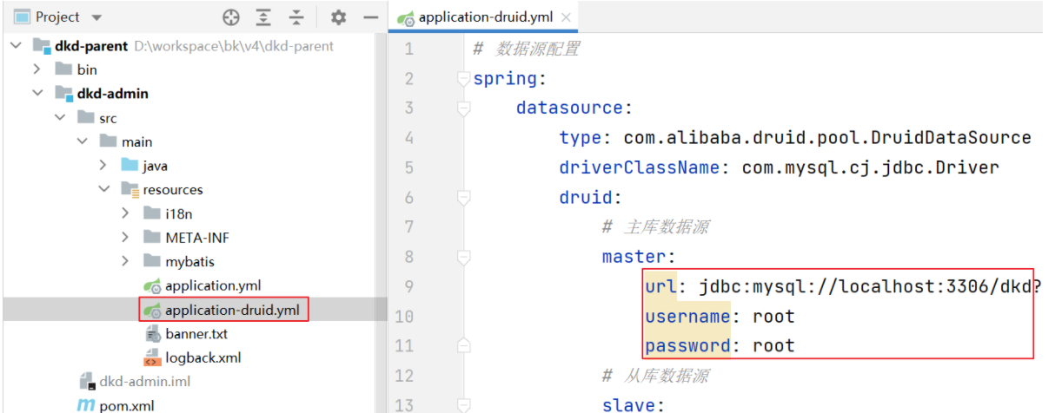Open logback.xml file
This screenshot has height=413, width=1048.
click(203, 357)
